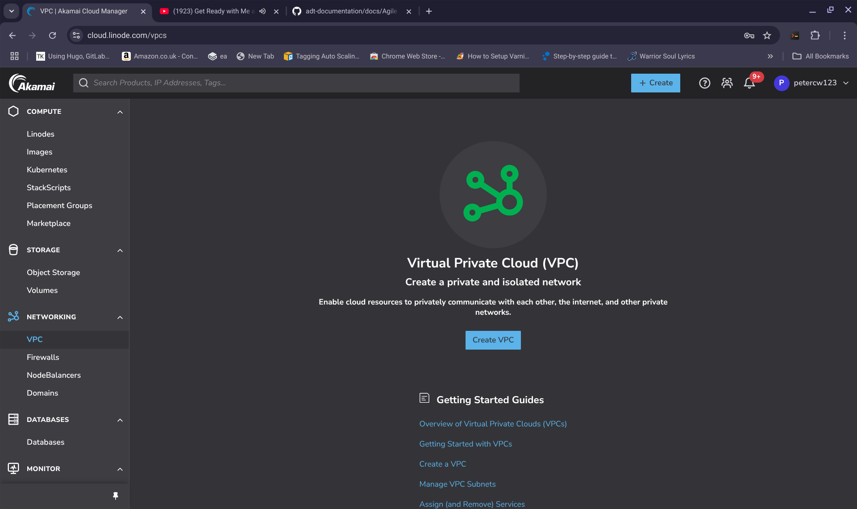Viewport: 857px width, 509px height.
Task: Collapse the Storage section chevron
Action: 120,250
